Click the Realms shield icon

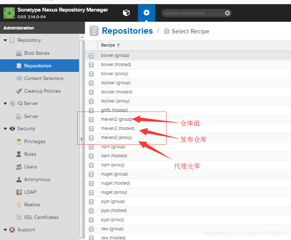click(19, 205)
